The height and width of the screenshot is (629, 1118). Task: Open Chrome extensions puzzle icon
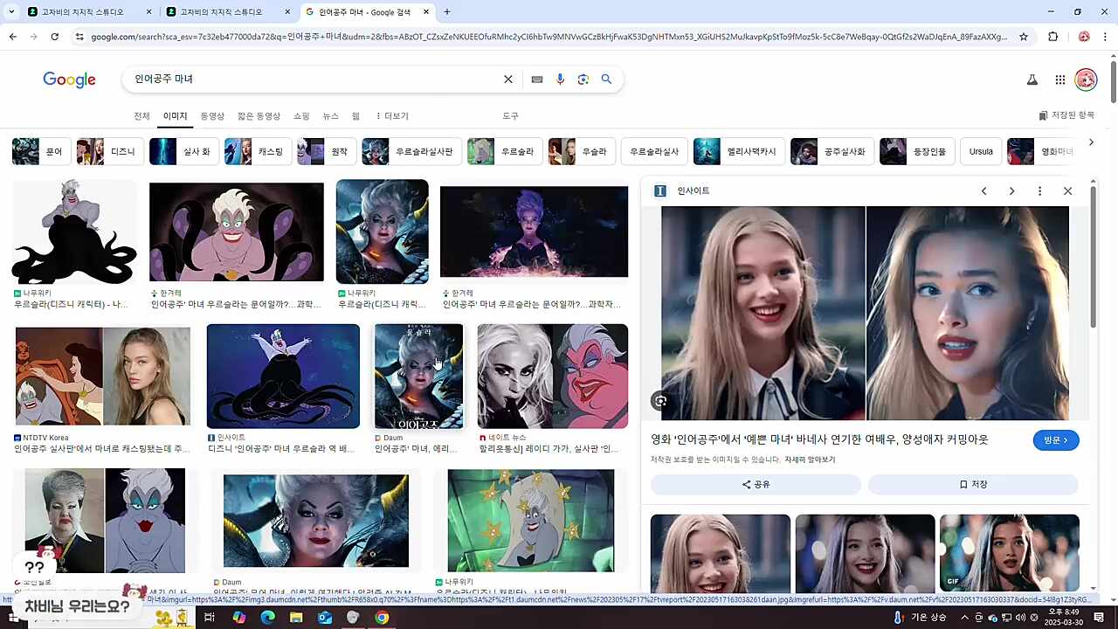1052,37
